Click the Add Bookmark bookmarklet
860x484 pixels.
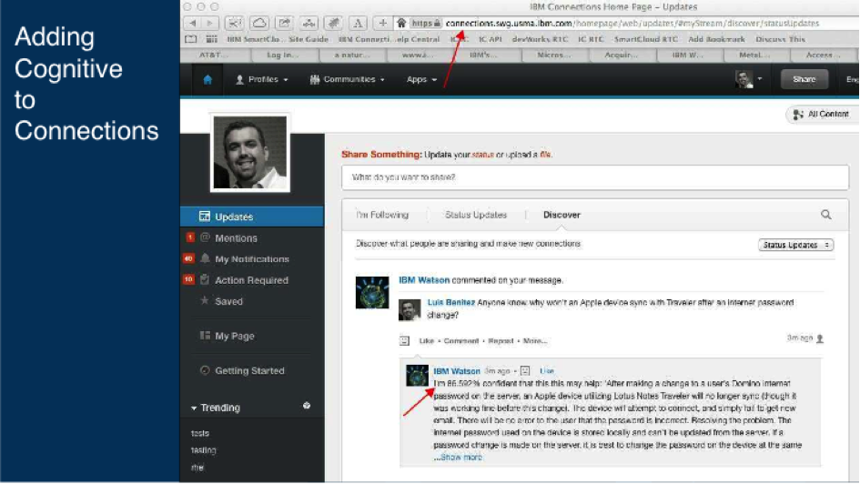point(716,39)
